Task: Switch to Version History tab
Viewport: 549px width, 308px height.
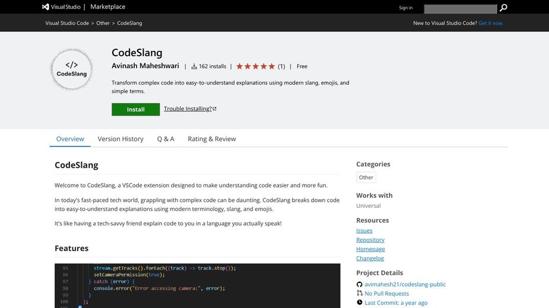Action: [120, 139]
